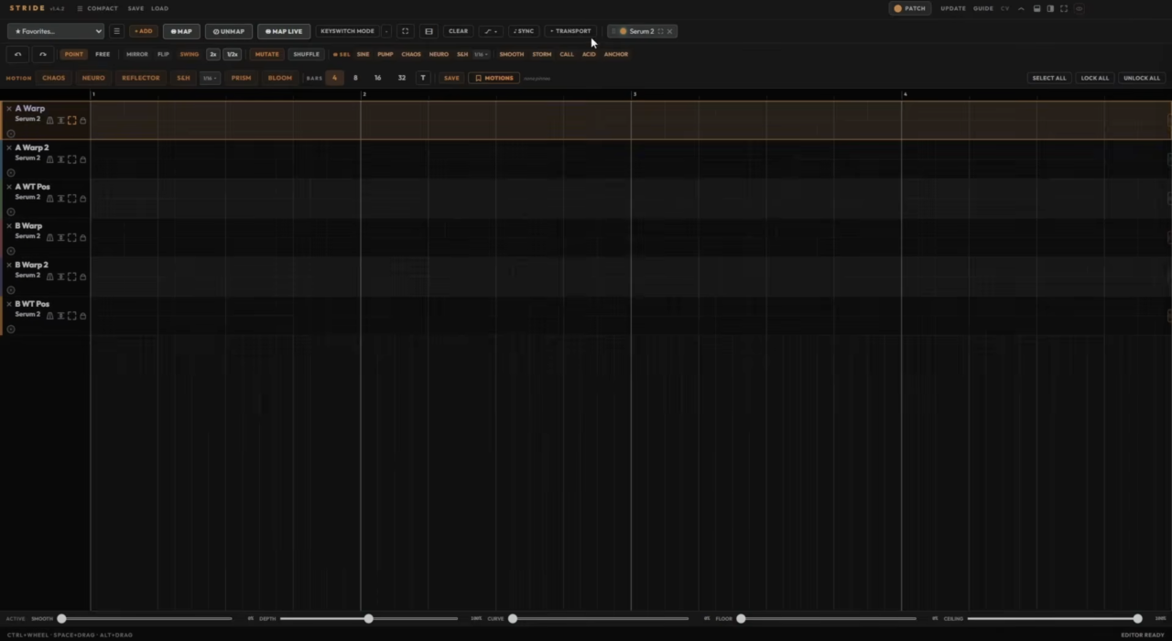Click the circular target icon under A Warp
The image size is (1172, 641).
click(11, 134)
